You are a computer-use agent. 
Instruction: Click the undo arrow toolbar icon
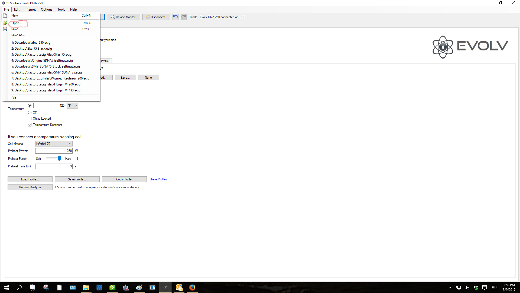pyautogui.click(x=175, y=17)
